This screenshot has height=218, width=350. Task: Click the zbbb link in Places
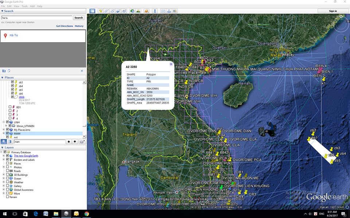click(22, 97)
